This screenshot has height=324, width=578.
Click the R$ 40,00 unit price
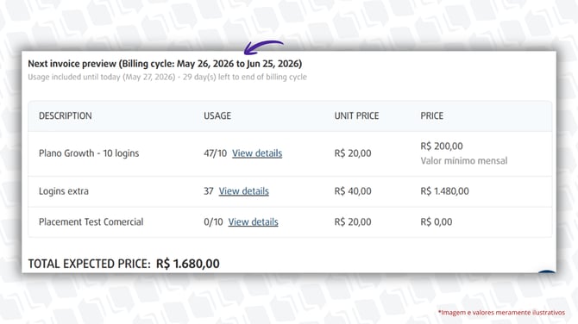[x=353, y=191]
